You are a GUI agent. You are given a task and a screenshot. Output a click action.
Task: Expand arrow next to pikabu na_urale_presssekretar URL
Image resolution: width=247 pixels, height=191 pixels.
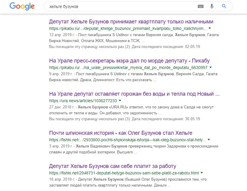tap(211, 67)
